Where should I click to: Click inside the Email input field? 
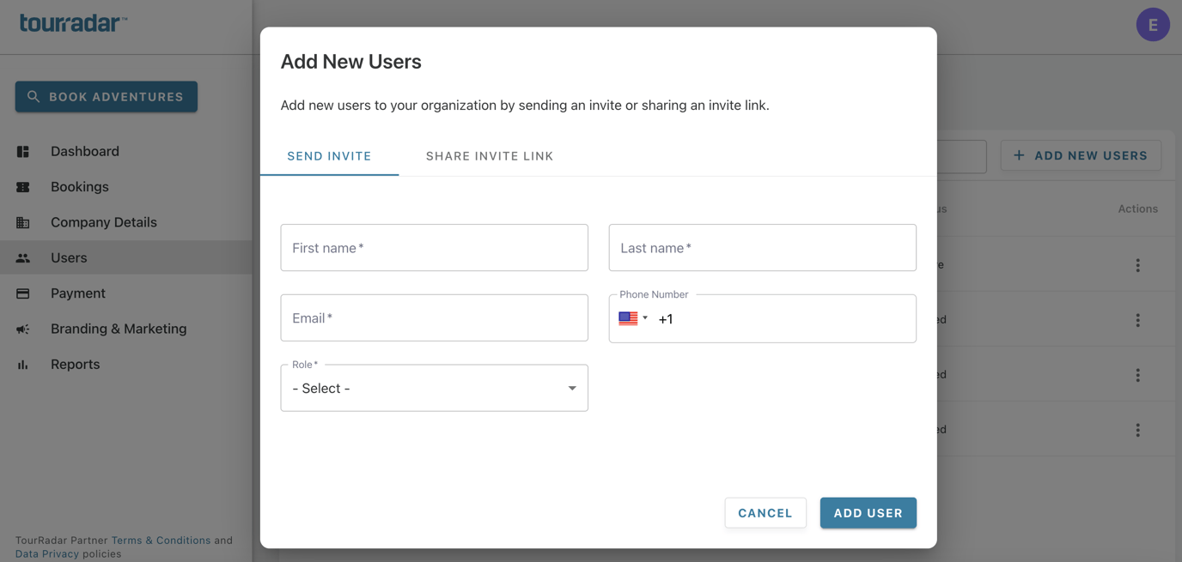tap(434, 317)
